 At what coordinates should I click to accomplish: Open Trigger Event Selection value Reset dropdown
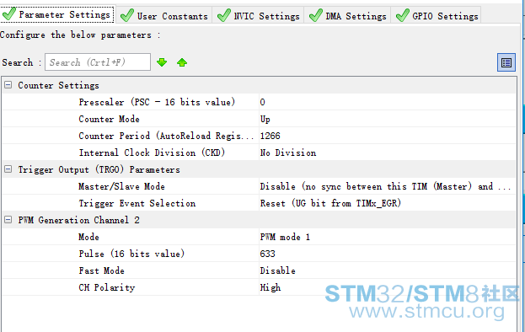click(388, 203)
